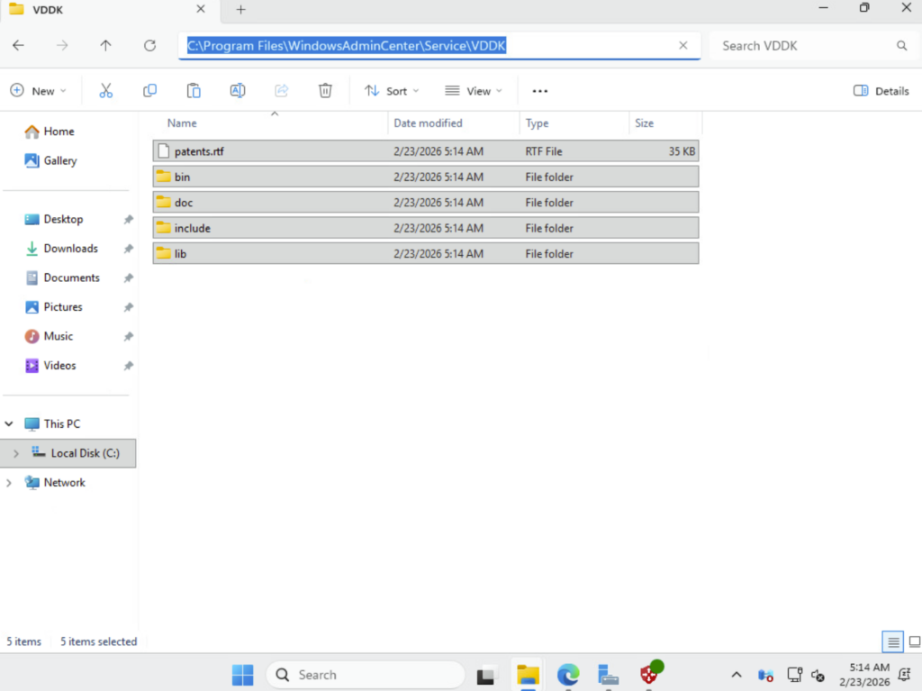Click the Refresh button beside address bar
Image resolution: width=922 pixels, height=691 pixels.
pyautogui.click(x=150, y=46)
